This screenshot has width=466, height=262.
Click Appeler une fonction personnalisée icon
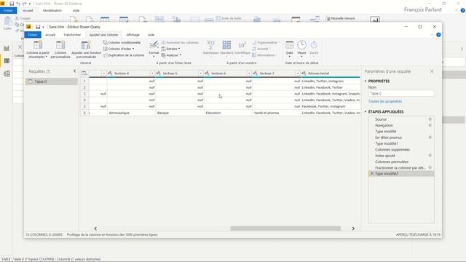tap(86, 45)
